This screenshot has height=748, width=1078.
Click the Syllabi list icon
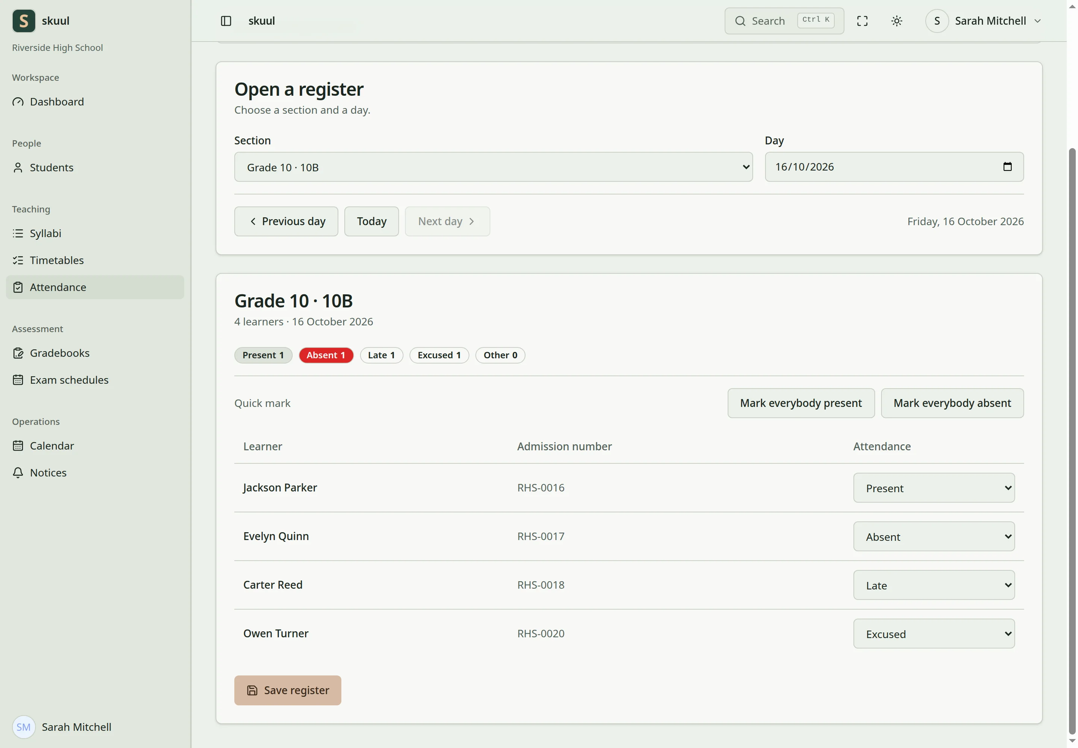click(x=18, y=233)
